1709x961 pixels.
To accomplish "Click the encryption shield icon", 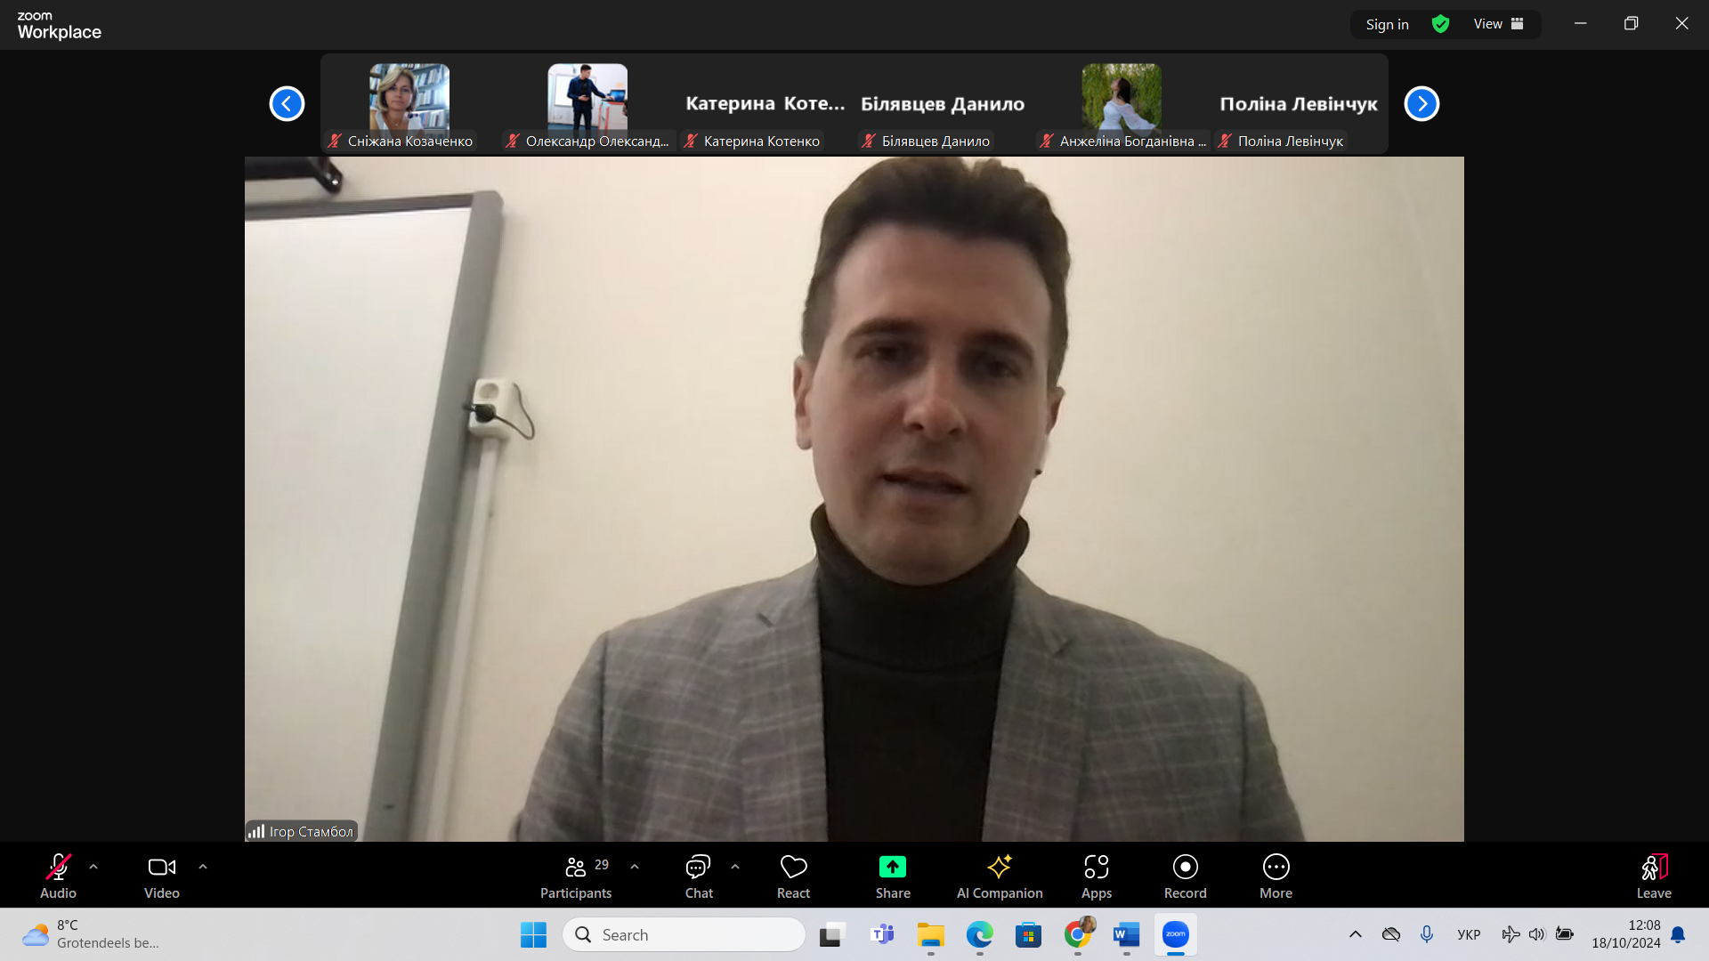I will 1440,24.
